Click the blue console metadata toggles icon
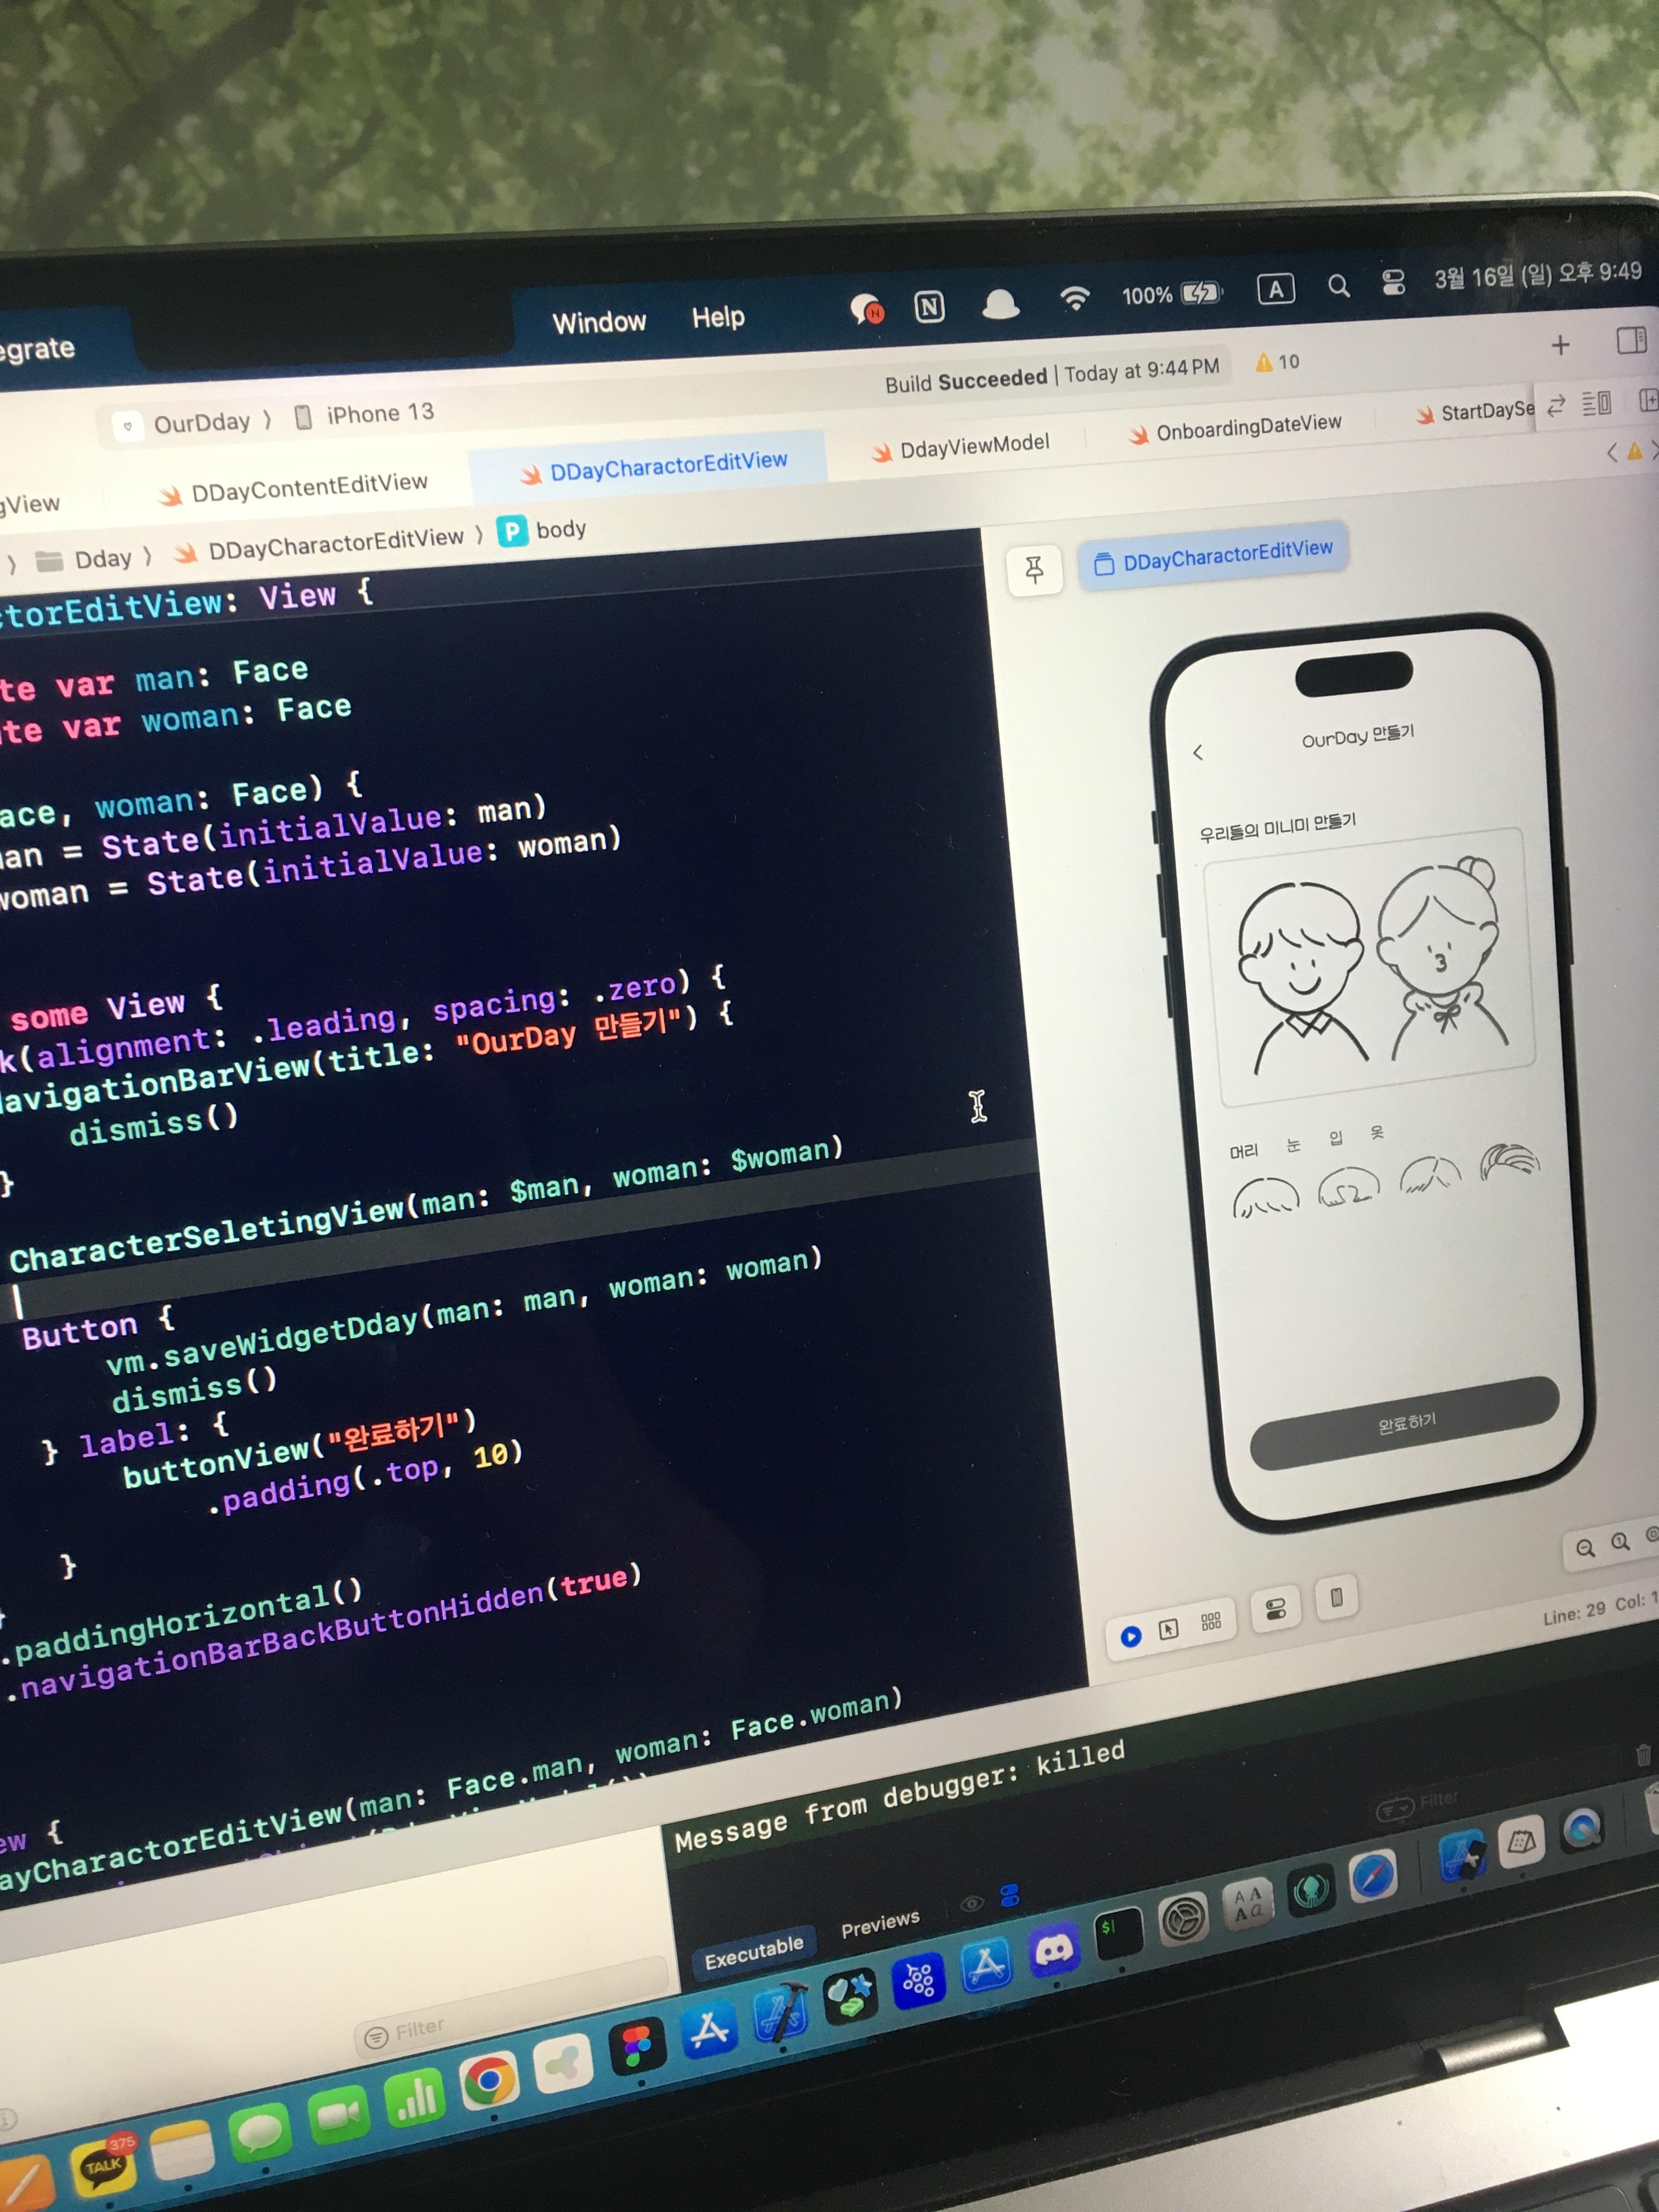The image size is (1659, 2212). (1009, 1895)
